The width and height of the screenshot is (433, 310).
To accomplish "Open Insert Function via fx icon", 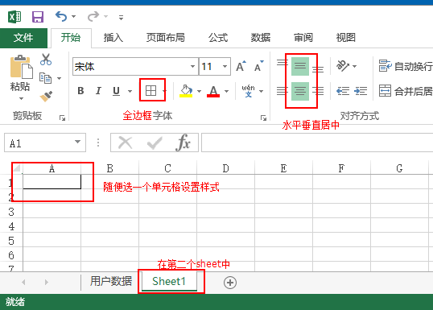I will pos(183,143).
